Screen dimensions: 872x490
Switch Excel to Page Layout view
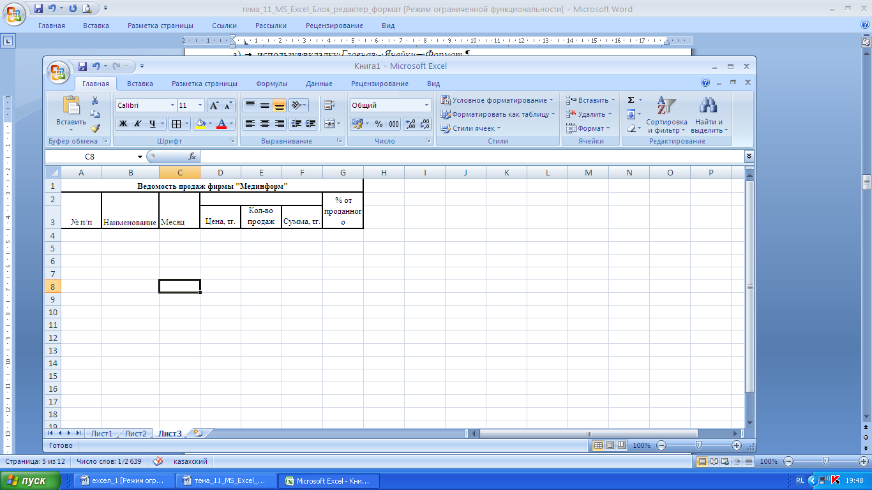(610, 445)
